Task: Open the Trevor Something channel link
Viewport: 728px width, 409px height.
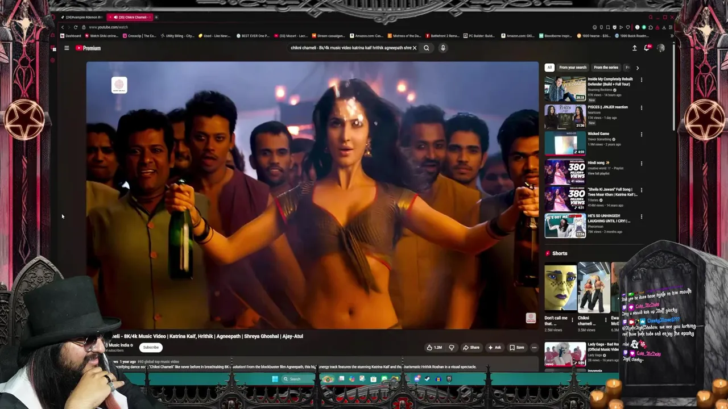Action: tap(599, 139)
